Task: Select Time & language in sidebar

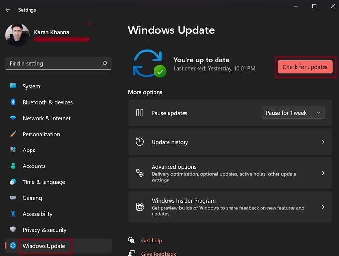Action: (x=44, y=182)
